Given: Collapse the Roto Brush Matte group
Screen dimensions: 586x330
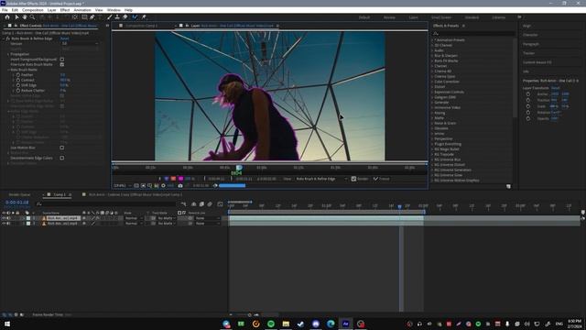Looking at the screenshot, I should coord(8,70).
